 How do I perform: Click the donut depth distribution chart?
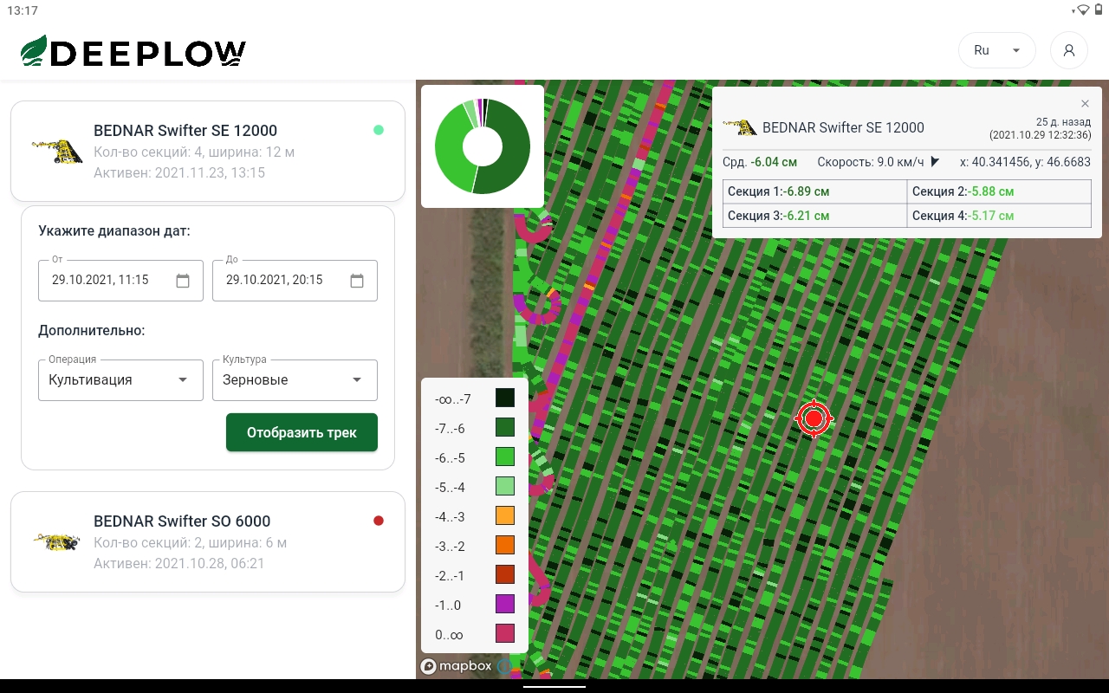click(483, 146)
